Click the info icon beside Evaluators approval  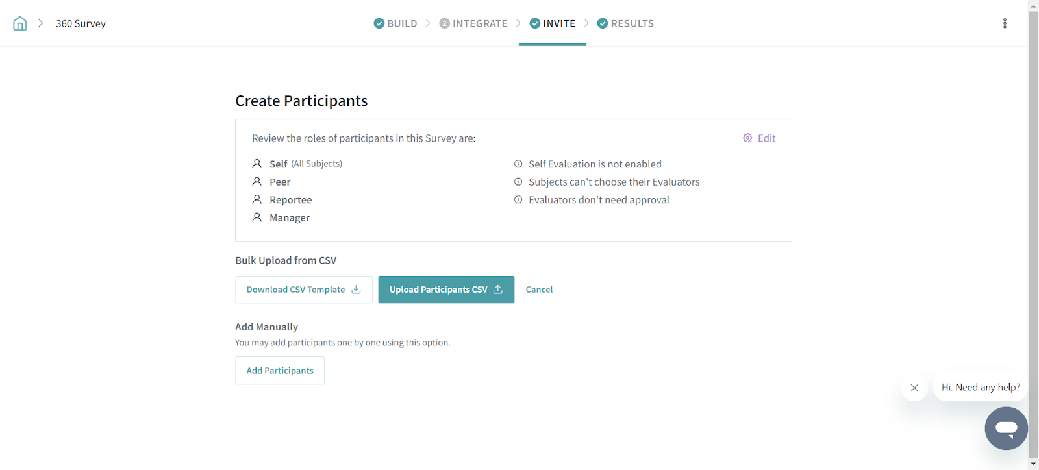click(x=518, y=200)
